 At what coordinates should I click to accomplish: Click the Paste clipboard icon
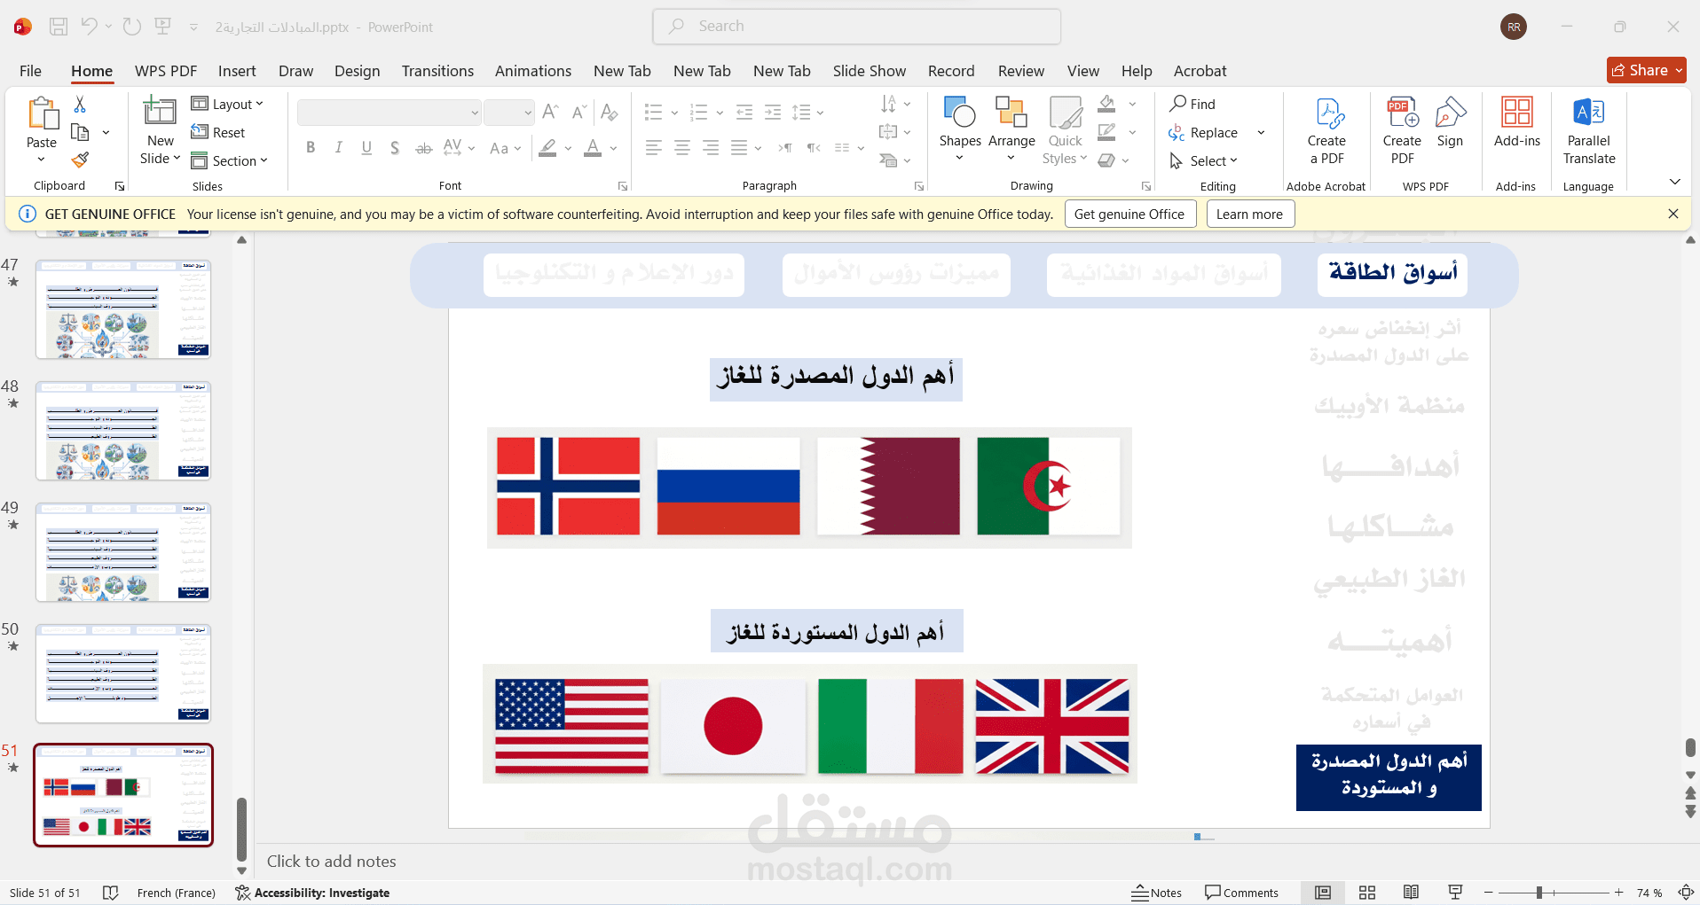tap(42, 115)
